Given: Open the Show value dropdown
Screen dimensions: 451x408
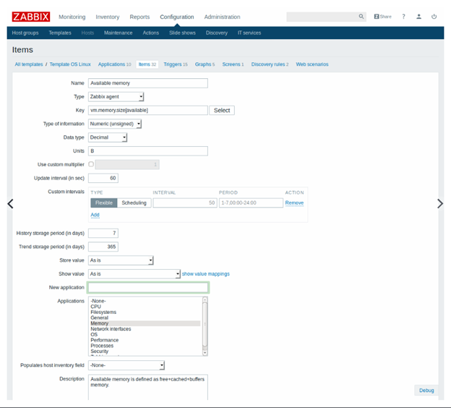Looking at the screenshot, I should (134, 274).
